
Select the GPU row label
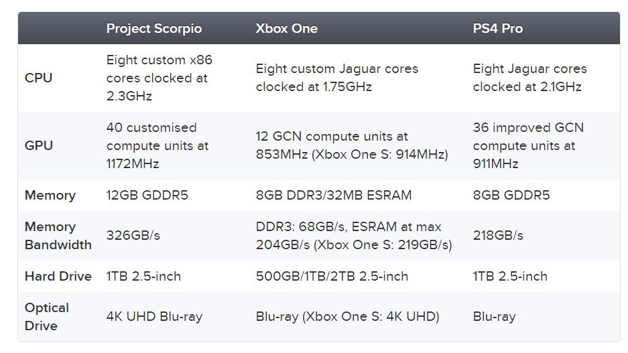point(39,145)
